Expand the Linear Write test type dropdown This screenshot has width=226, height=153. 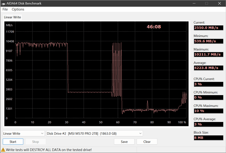click(x=23, y=133)
